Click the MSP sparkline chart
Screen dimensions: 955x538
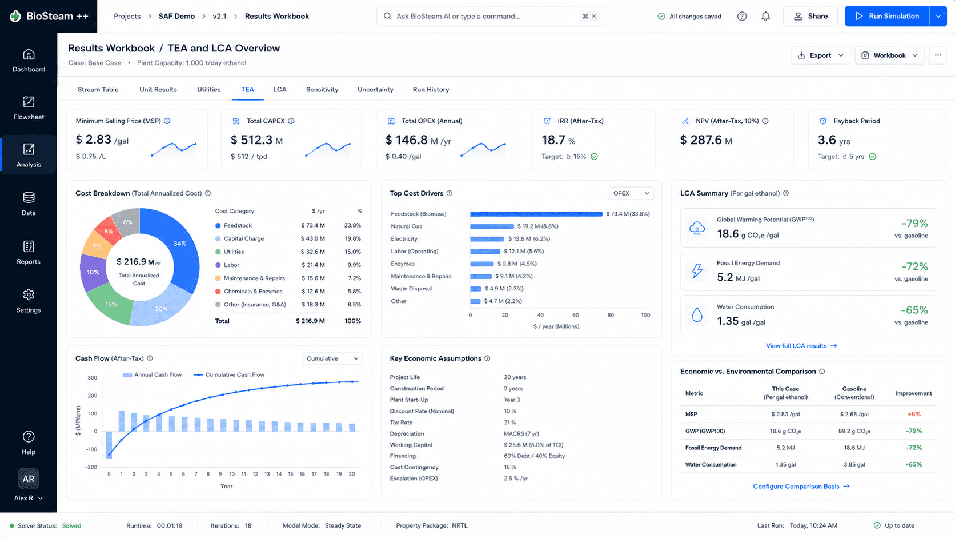point(174,149)
